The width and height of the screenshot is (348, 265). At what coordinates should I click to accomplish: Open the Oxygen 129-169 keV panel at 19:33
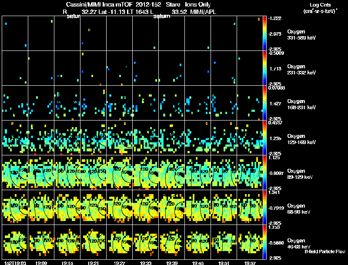pyautogui.click(x=146, y=138)
